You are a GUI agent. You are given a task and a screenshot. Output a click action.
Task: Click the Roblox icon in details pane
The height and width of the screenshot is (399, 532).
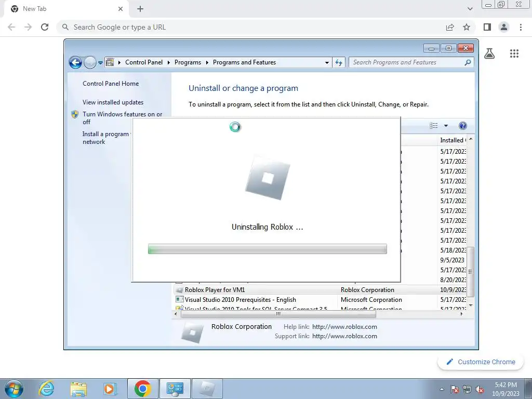192,332
